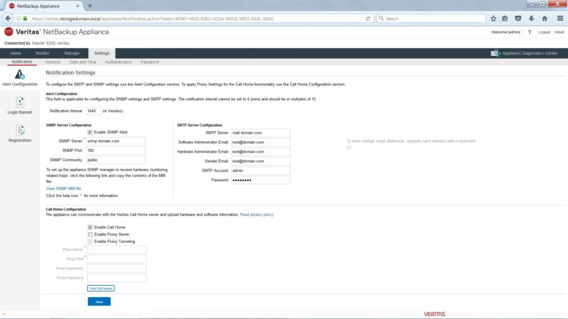Open browser downloads arrow icon

point(531,18)
